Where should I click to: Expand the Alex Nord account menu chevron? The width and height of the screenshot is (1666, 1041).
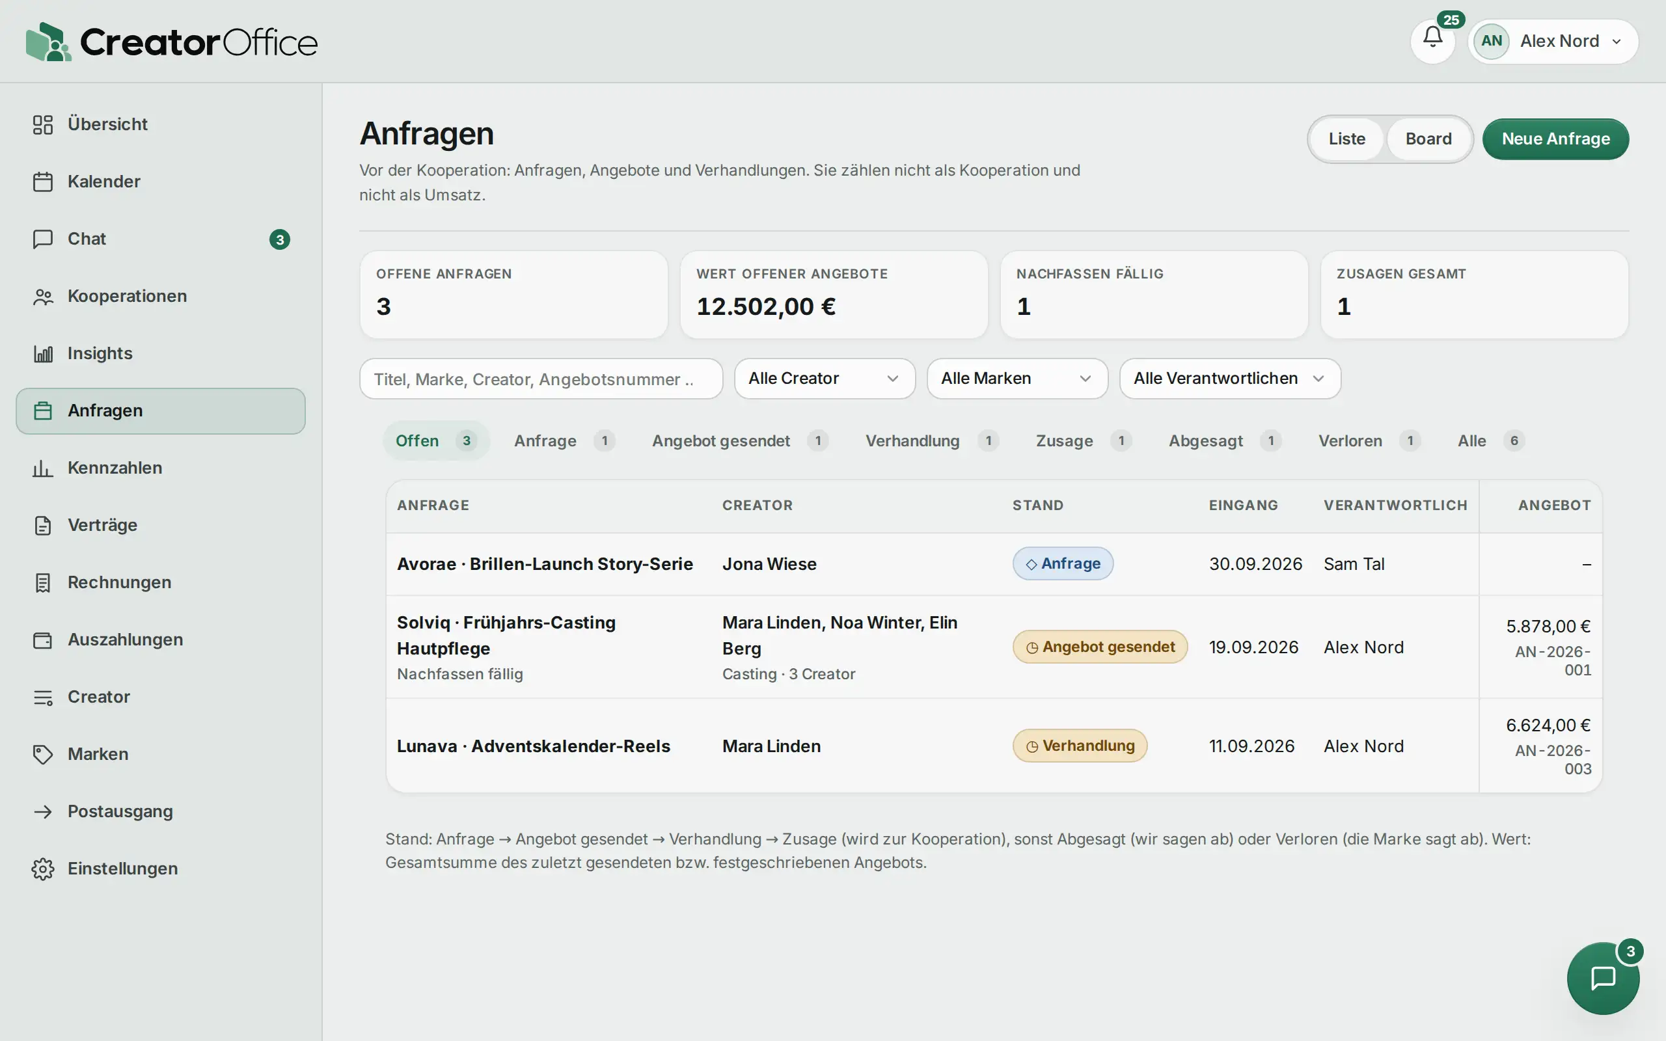click(1617, 41)
